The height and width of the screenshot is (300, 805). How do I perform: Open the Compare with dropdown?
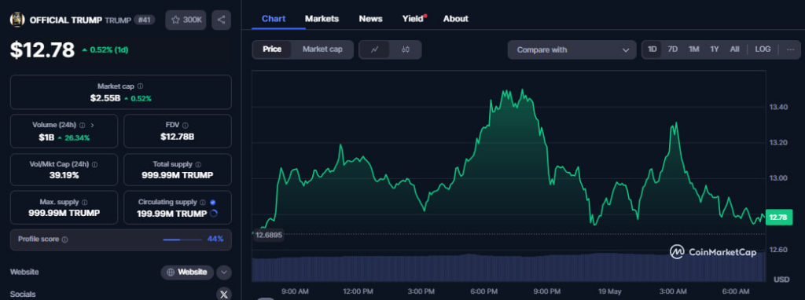point(573,49)
